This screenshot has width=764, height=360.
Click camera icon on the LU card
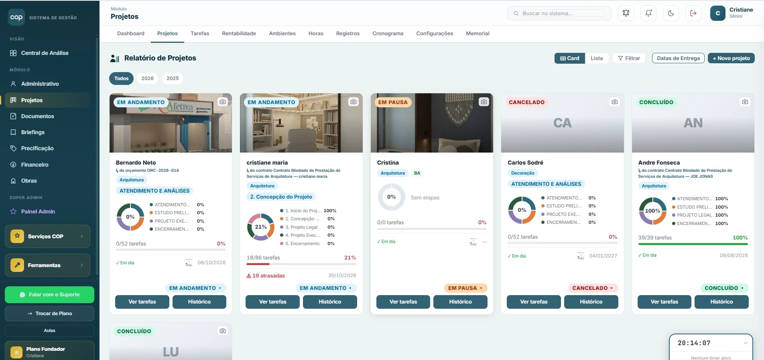[223, 331]
